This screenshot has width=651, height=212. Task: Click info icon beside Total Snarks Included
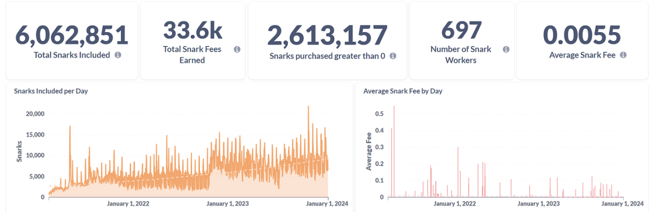118,55
